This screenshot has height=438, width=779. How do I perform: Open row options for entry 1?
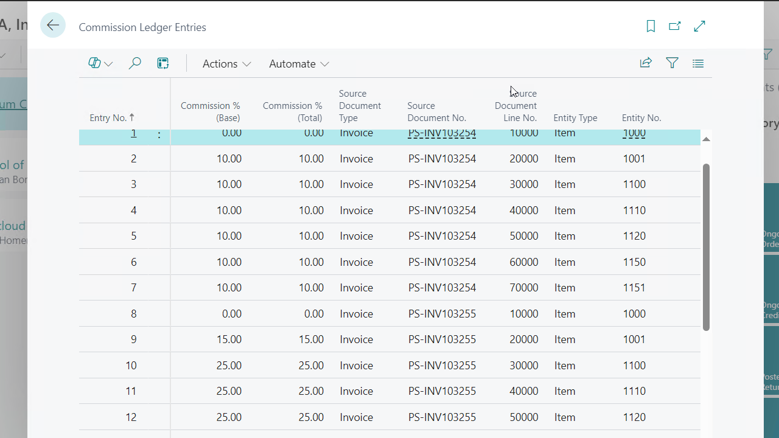point(159,135)
